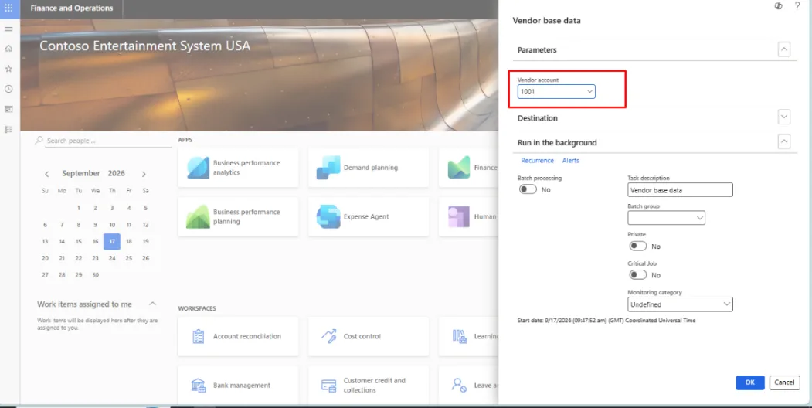Expand the Destination section
The image size is (812, 408).
coord(784,117)
